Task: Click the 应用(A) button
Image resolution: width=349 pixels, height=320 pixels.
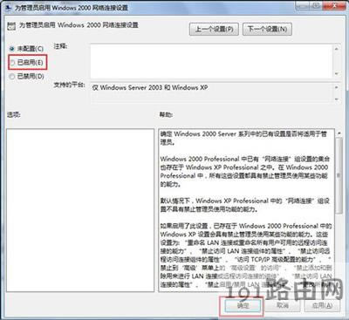Action: tap(322, 305)
